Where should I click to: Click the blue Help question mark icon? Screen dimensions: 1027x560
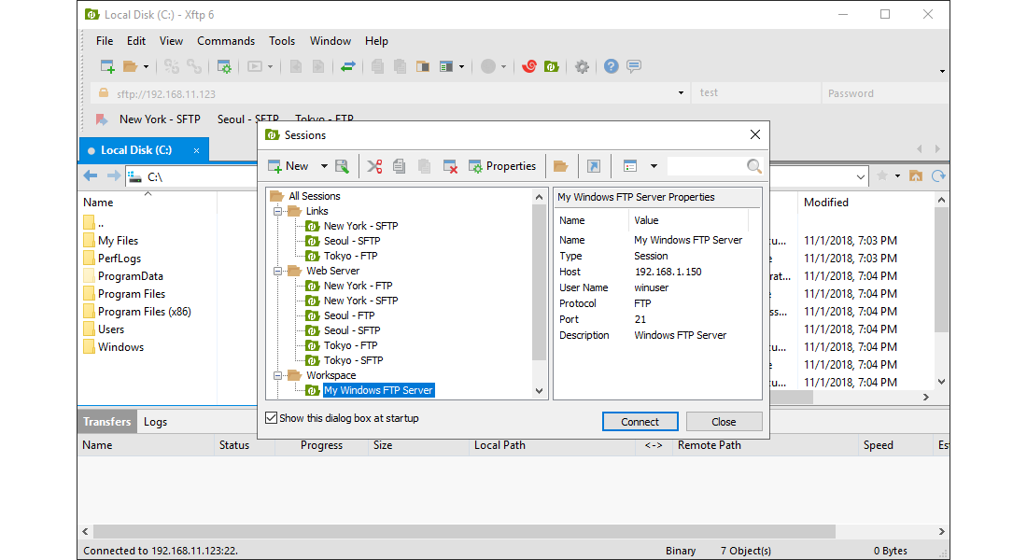[x=611, y=66]
